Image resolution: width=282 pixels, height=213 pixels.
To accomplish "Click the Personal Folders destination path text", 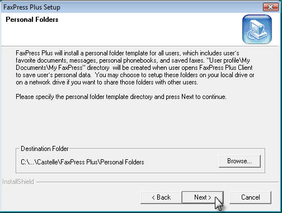I will point(82,162).
